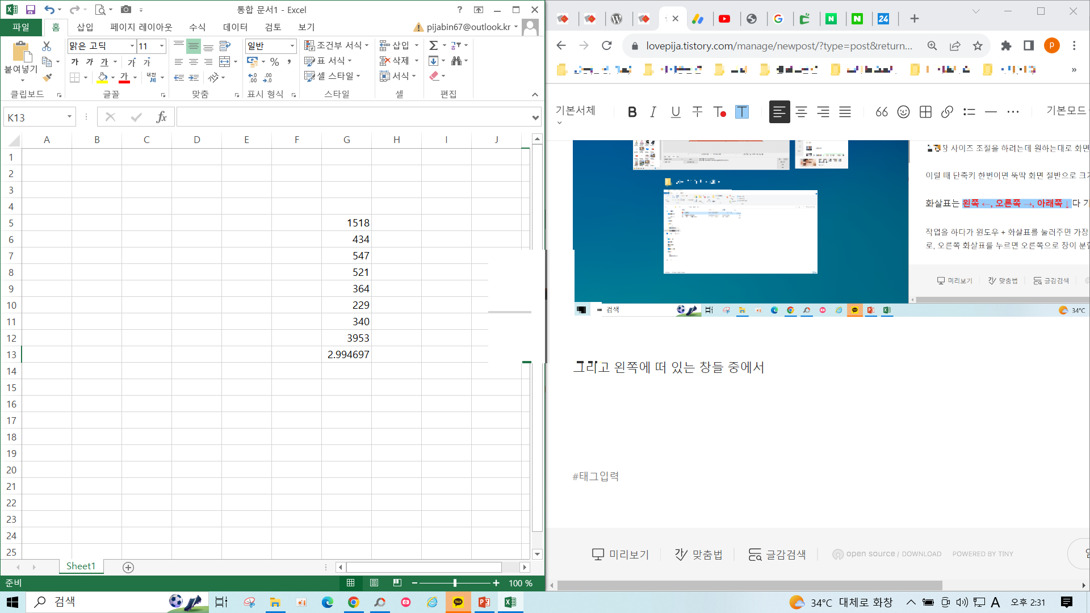The width and height of the screenshot is (1090, 613).
Task: Switch to the 수식 ribbon tab
Action: tap(197, 27)
